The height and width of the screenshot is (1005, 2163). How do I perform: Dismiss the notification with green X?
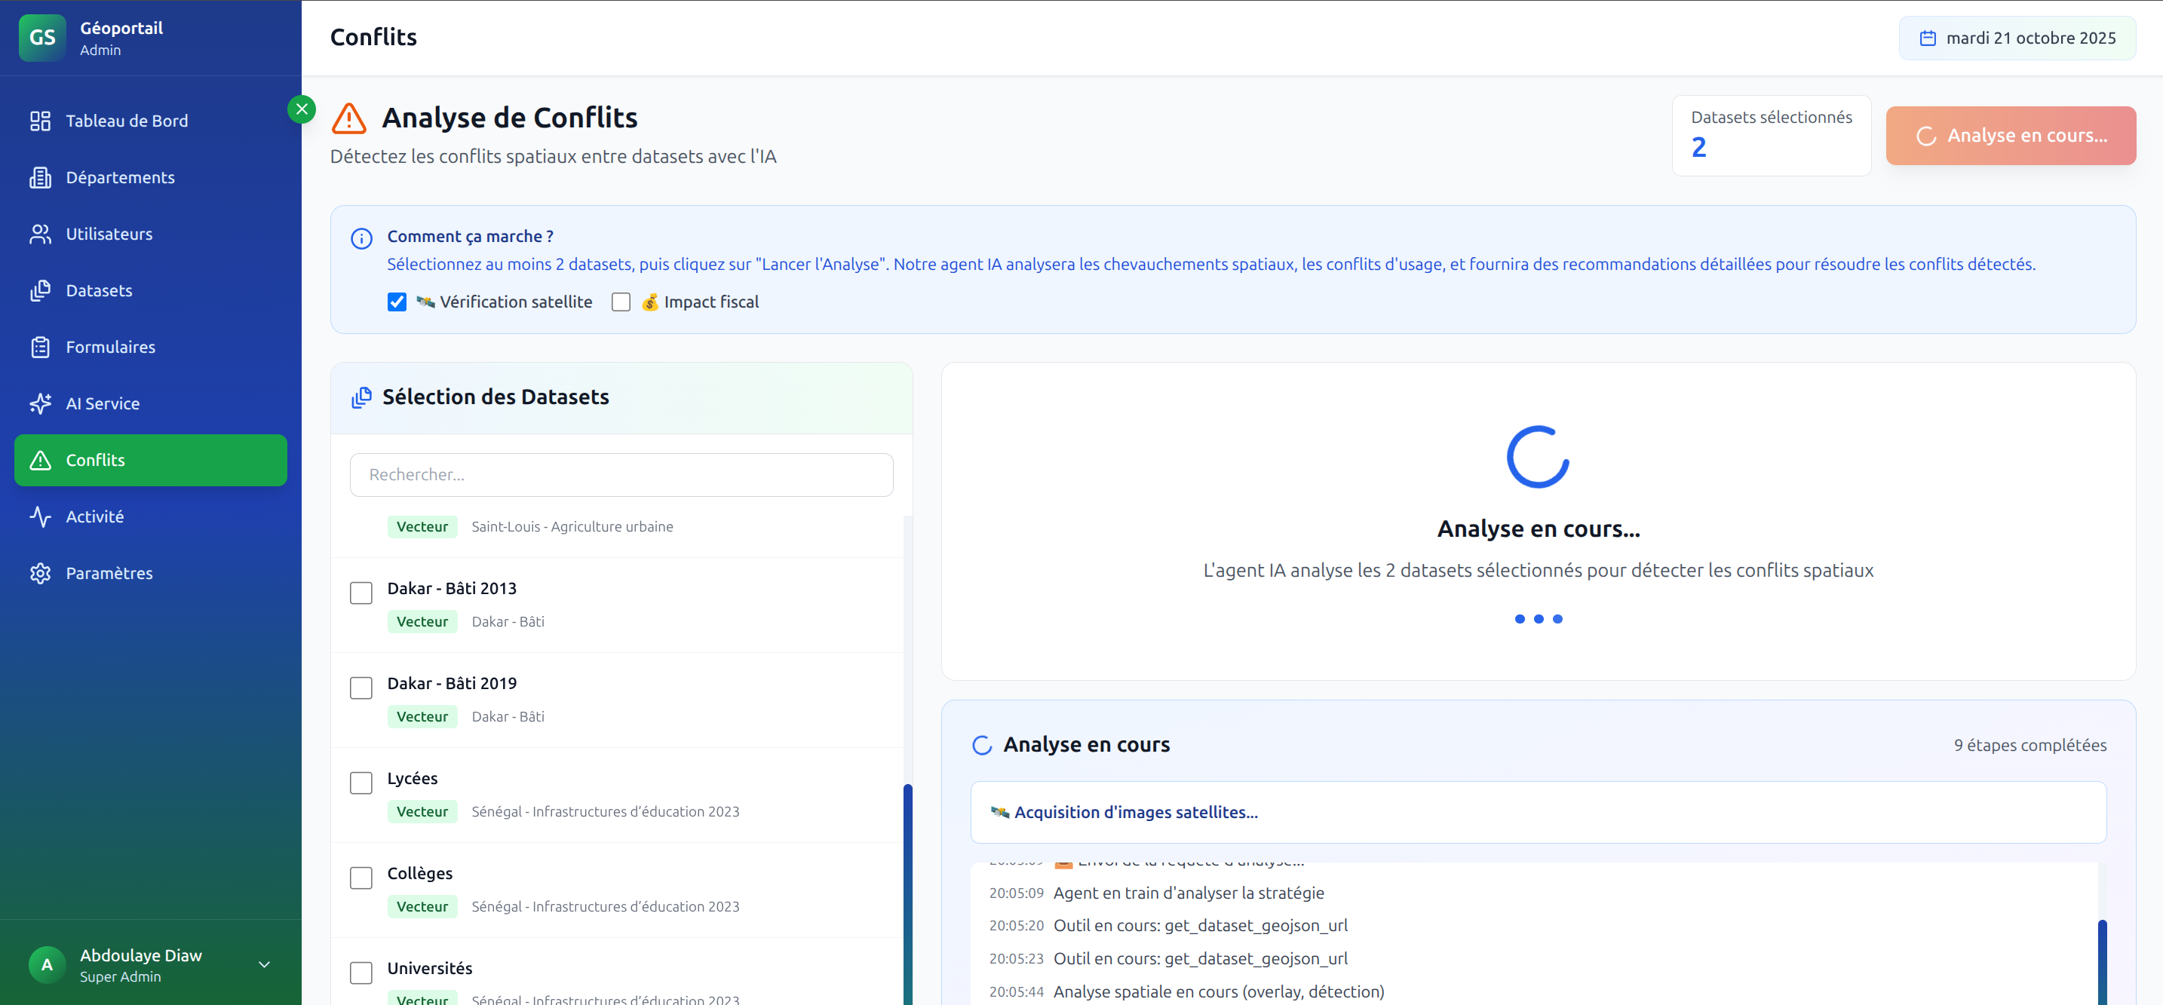point(302,109)
